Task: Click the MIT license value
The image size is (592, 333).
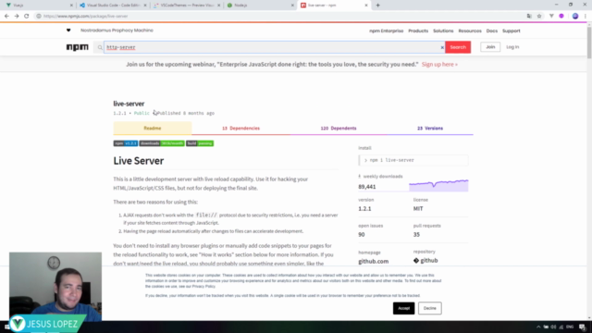Action: tap(418, 208)
